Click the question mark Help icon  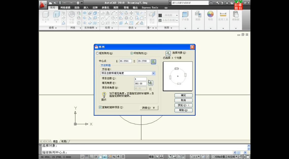232,3
